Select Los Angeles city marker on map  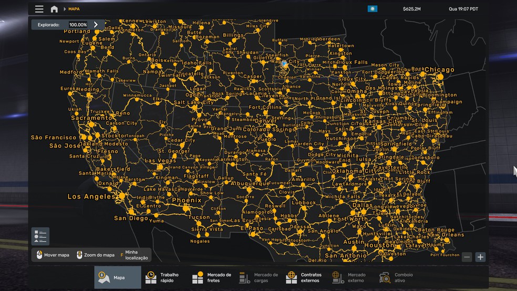pos(122,196)
